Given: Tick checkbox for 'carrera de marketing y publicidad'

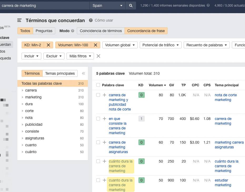Looking at the screenshot, I should click(98, 95).
